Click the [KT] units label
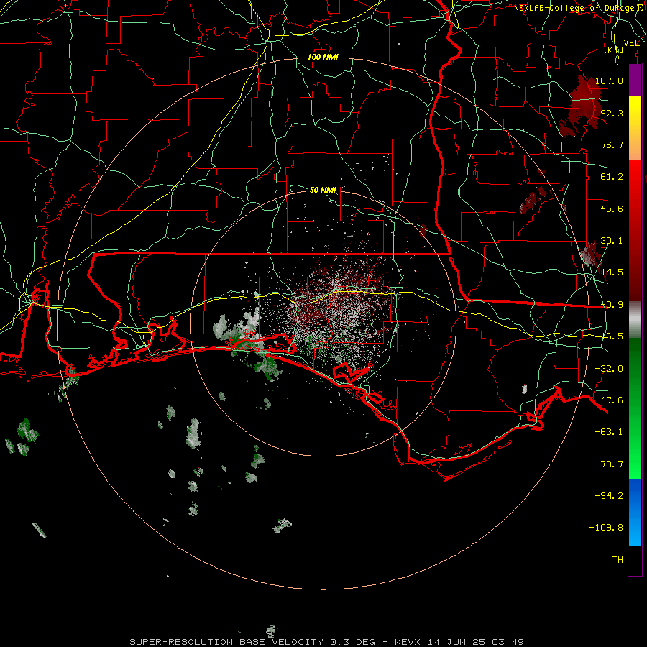 pyautogui.click(x=614, y=50)
